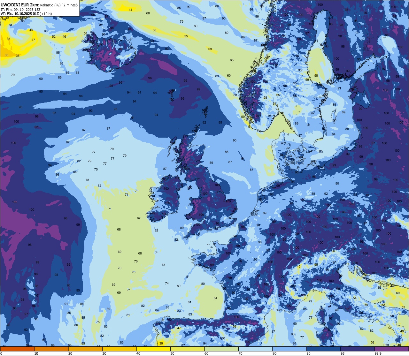Select the 90–95 dark blue legend swatch
This screenshot has width=409, height=356.
coord(323,349)
